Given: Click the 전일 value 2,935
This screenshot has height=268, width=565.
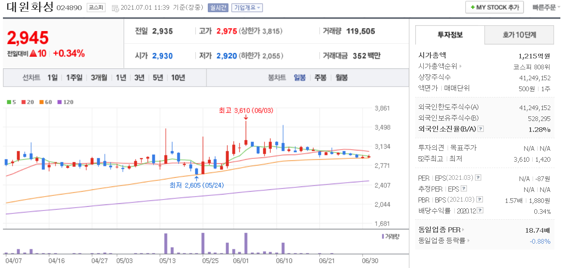Looking at the screenshot, I should click(162, 31).
